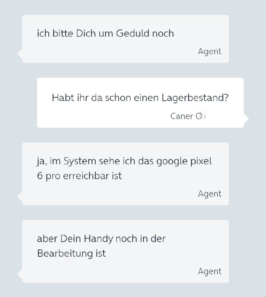Click the word 'Lagerbestand?' in Caner's message

click(195, 98)
